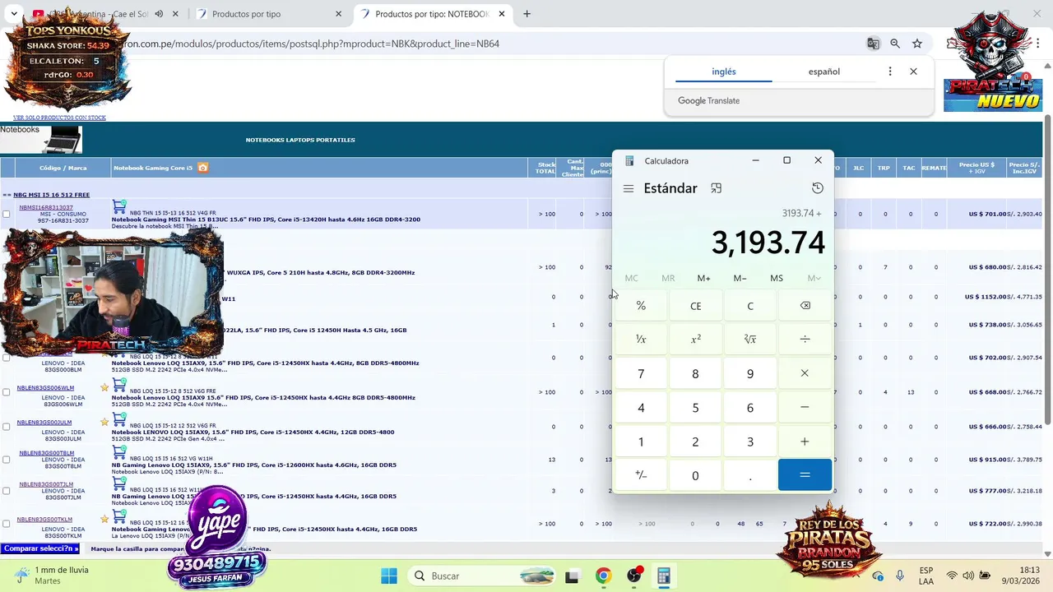1053x592 pixels.
Task: Click the star beside NBLEN83GS006WLM
Action: [104, 387]
